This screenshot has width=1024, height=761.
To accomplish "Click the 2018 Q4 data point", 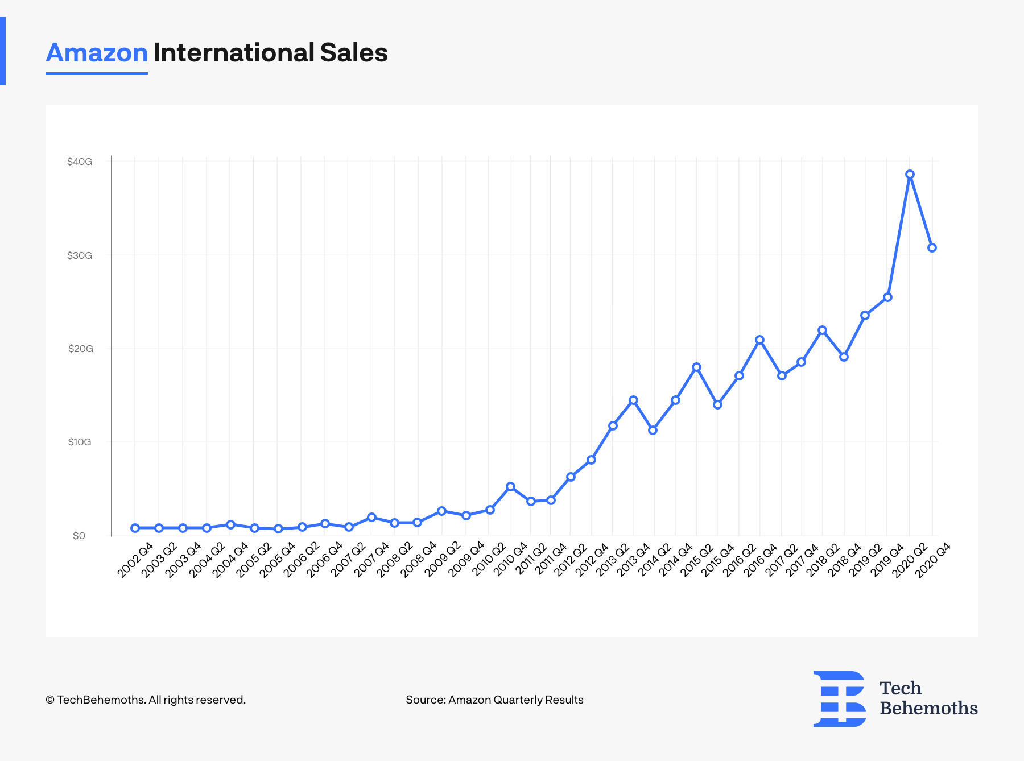I will 844,357.
